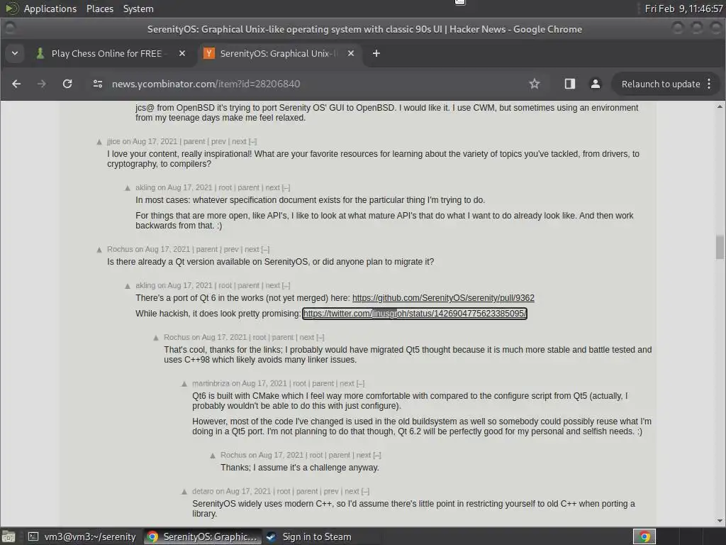Click the clock in the top panel
This screenshot has width=726, height=545.
pos(683,9)
